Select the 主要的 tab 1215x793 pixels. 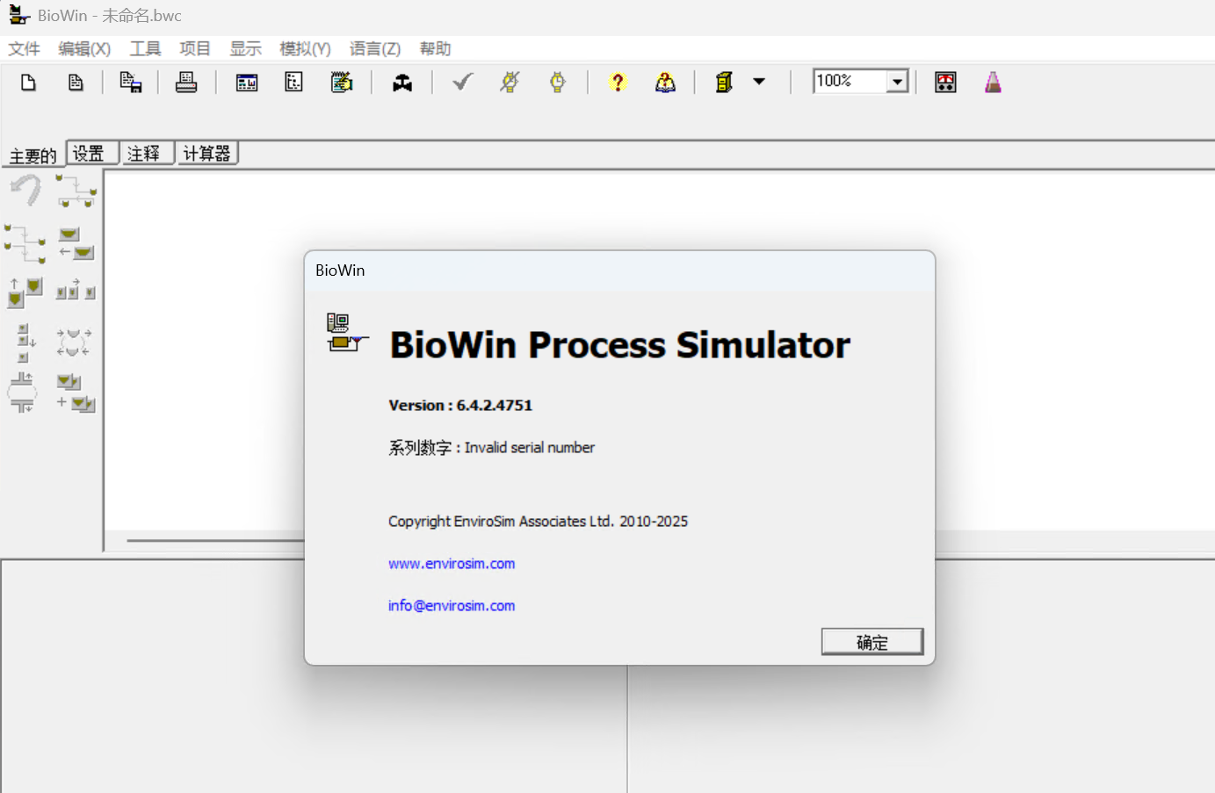33,155
